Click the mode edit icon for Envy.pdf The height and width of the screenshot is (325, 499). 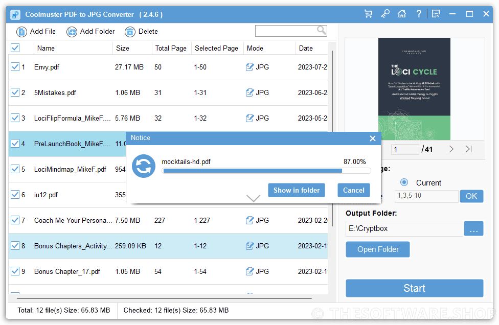[250, 67]
